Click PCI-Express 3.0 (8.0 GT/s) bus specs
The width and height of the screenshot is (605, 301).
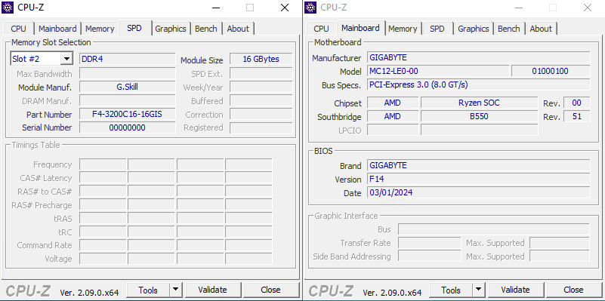click(478, 84)
